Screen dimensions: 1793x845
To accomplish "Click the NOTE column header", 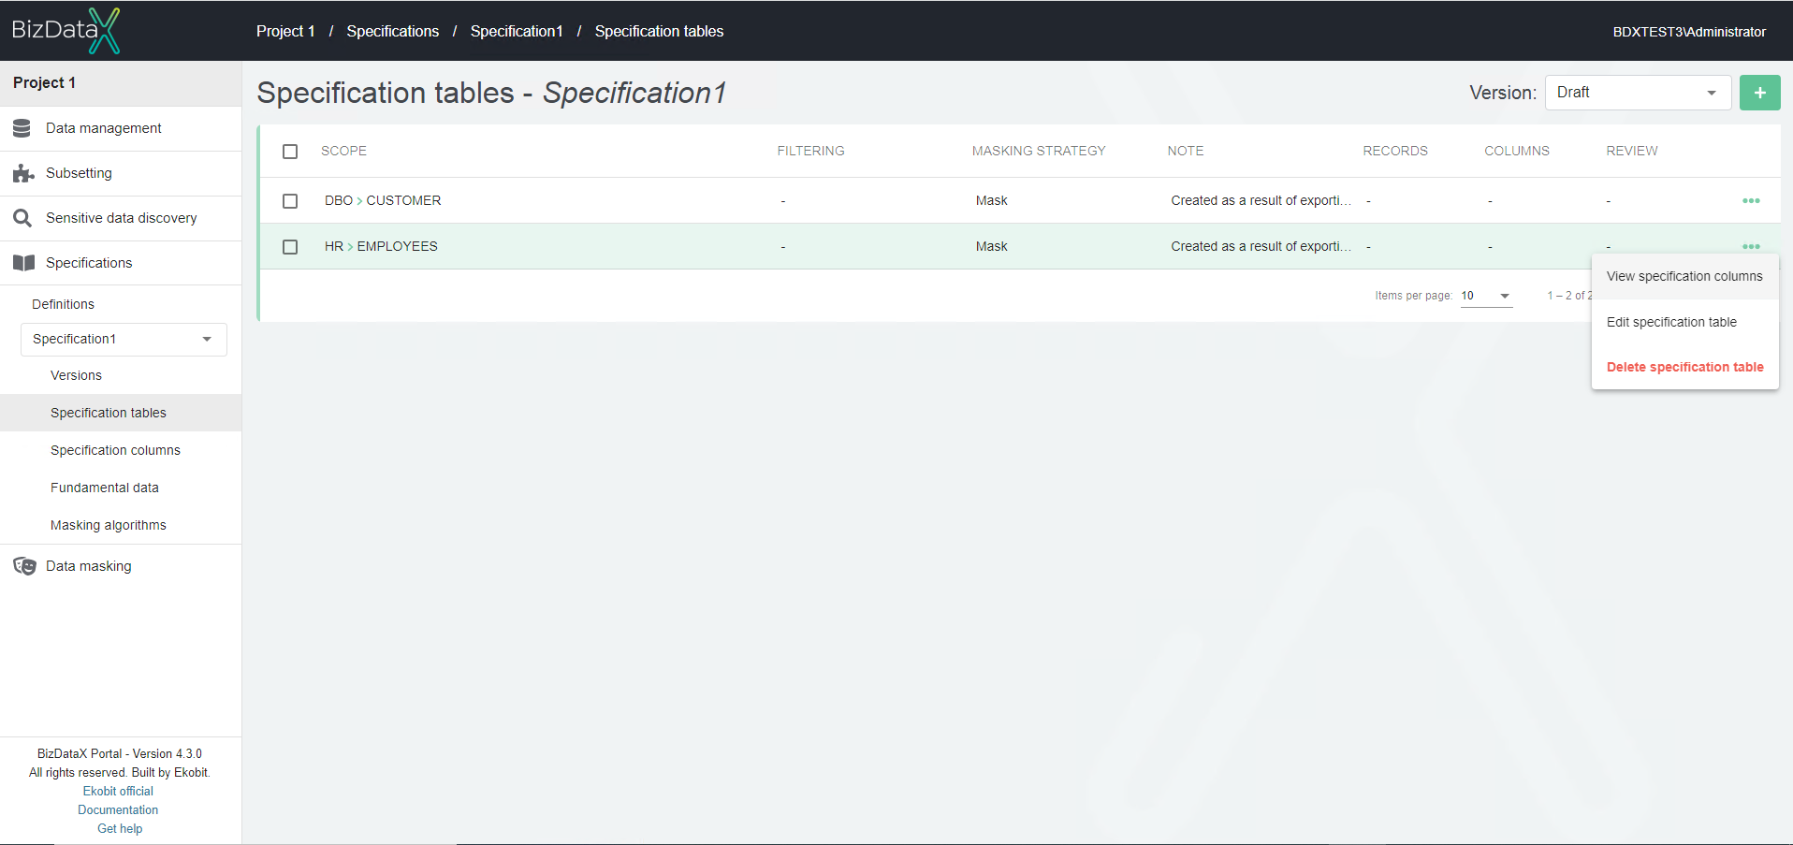I will tap(1186, 151).
